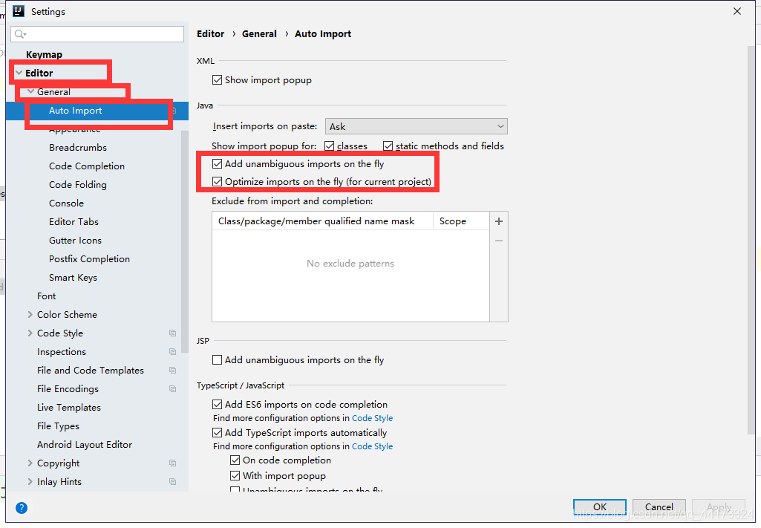
Task: Click Editor in the breadcrumb path
Action: (211, 34)
